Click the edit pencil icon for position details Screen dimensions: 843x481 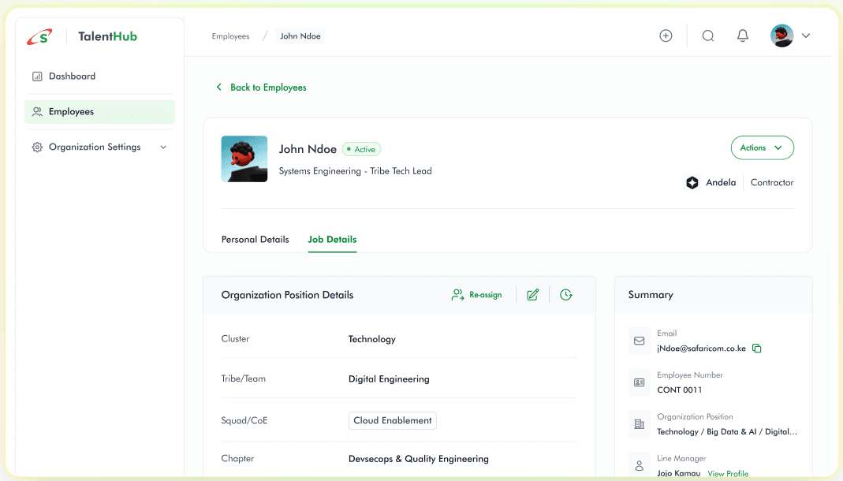pos(533,295)
